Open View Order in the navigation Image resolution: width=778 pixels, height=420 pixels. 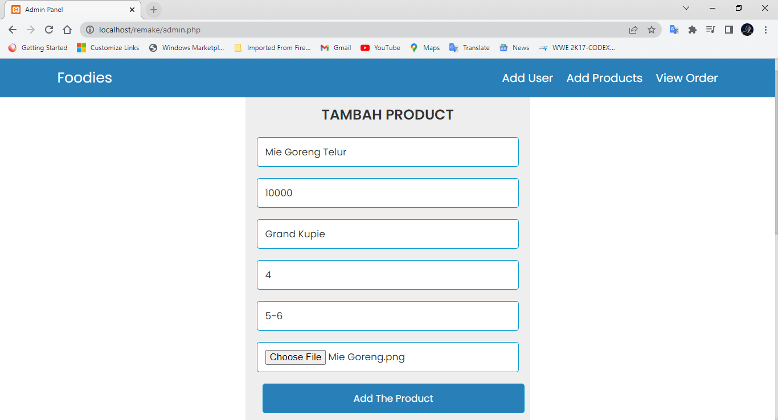(686, 78)
